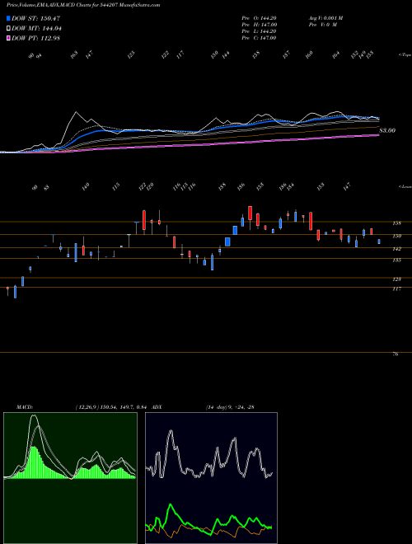Viewport: 412px width, 544px height.
Task: Click the 83.00 price label on EMA chart
Action: 387,131
